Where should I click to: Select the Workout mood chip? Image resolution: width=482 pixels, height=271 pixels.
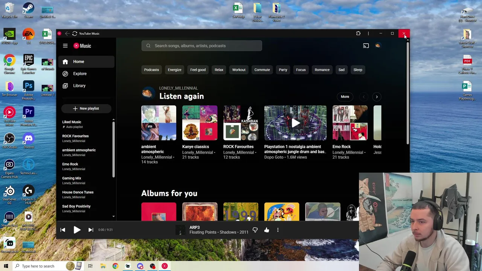click(x=239, y=70)
